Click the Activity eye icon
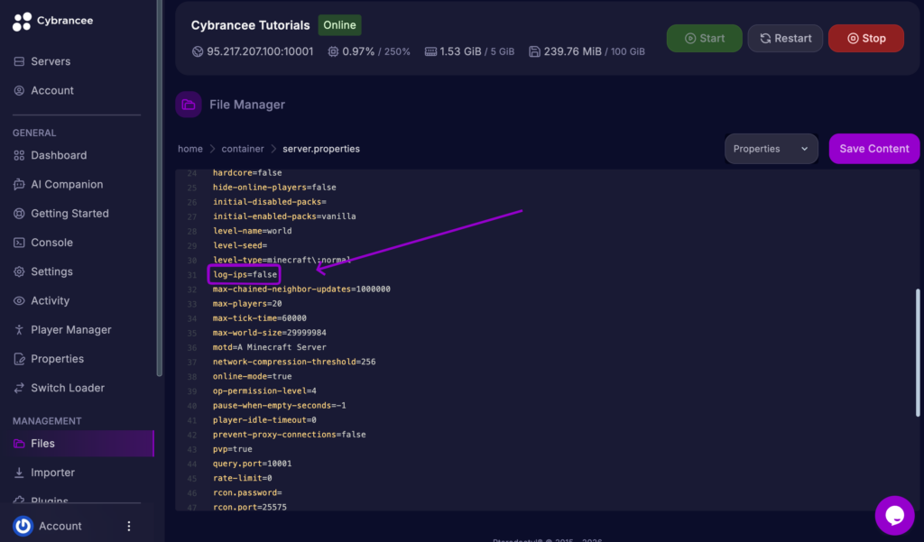This screenshot has height=542, width=924. pos(19,300)
